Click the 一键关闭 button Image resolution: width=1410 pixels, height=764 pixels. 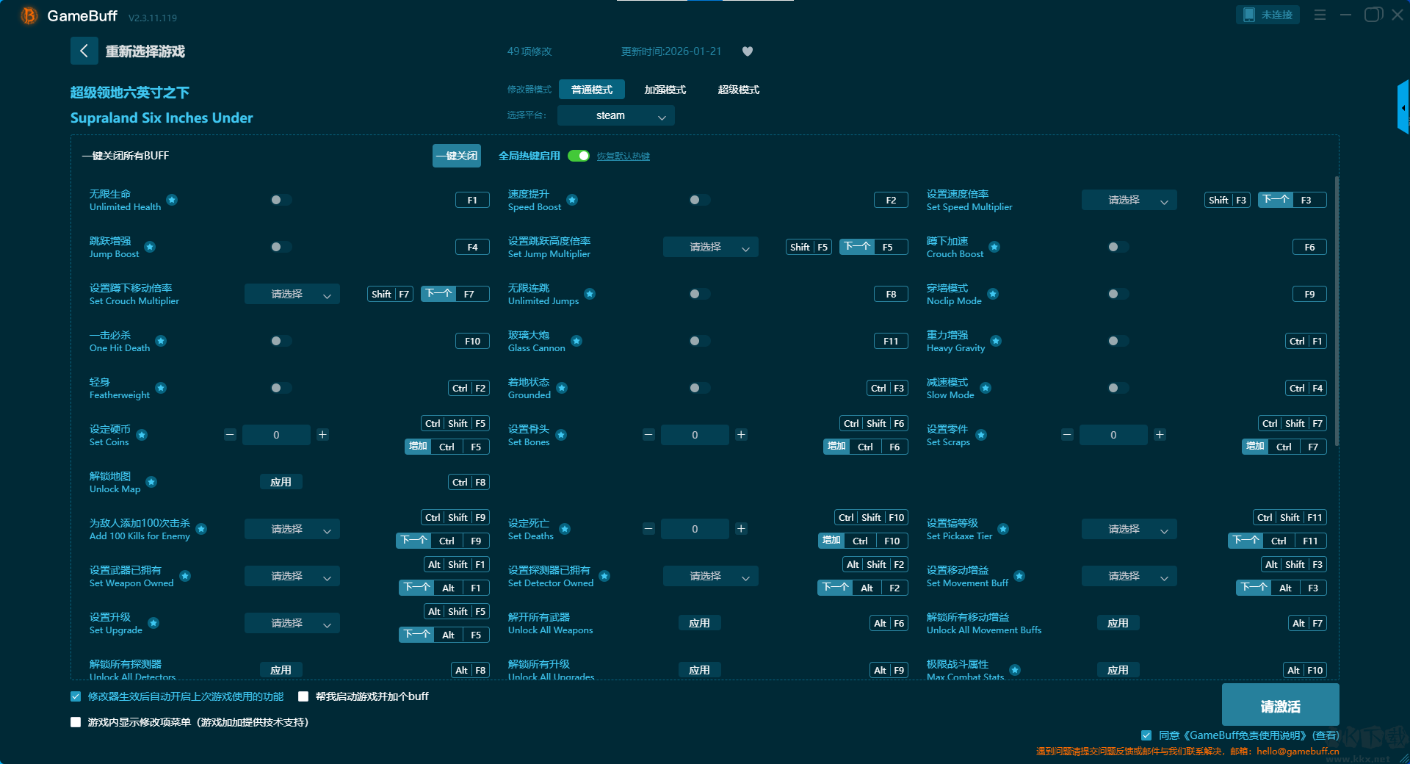tap(457, 156)
